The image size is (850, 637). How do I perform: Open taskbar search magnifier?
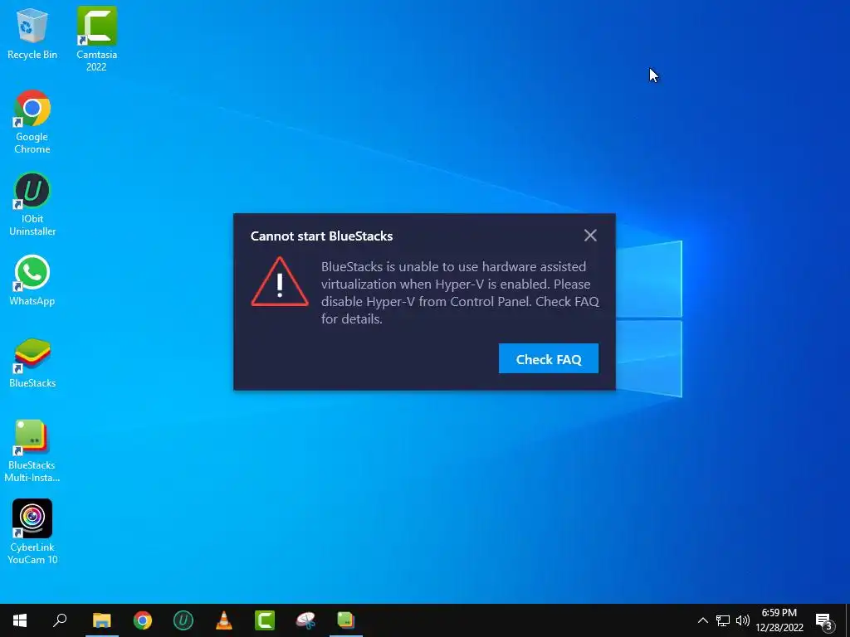[x=60, y=620]
